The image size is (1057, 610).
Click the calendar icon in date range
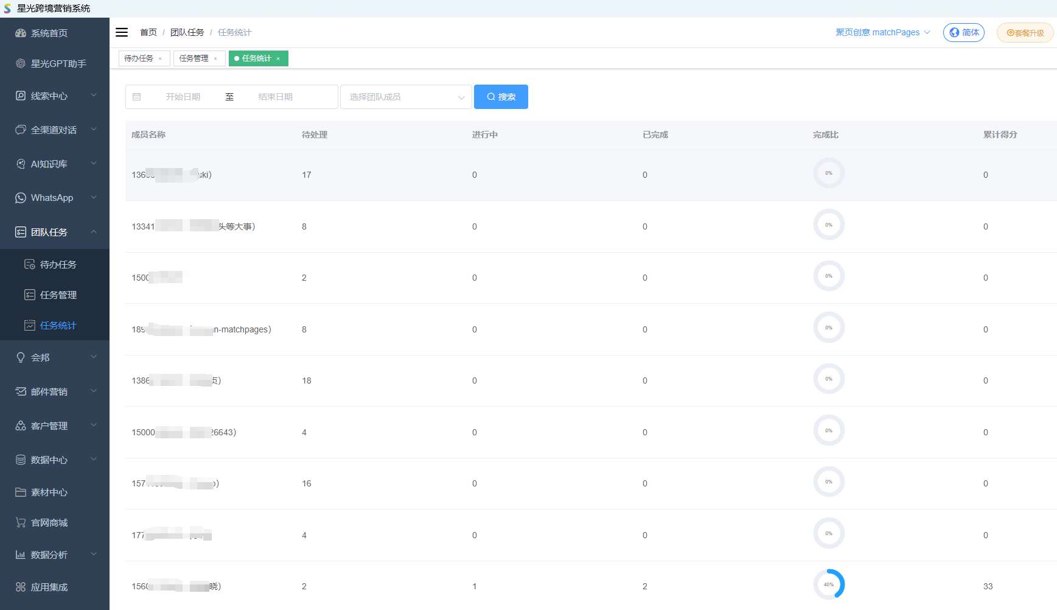(137, 97)
